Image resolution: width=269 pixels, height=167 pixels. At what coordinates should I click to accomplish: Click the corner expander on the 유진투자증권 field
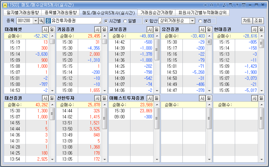[100, 22]
